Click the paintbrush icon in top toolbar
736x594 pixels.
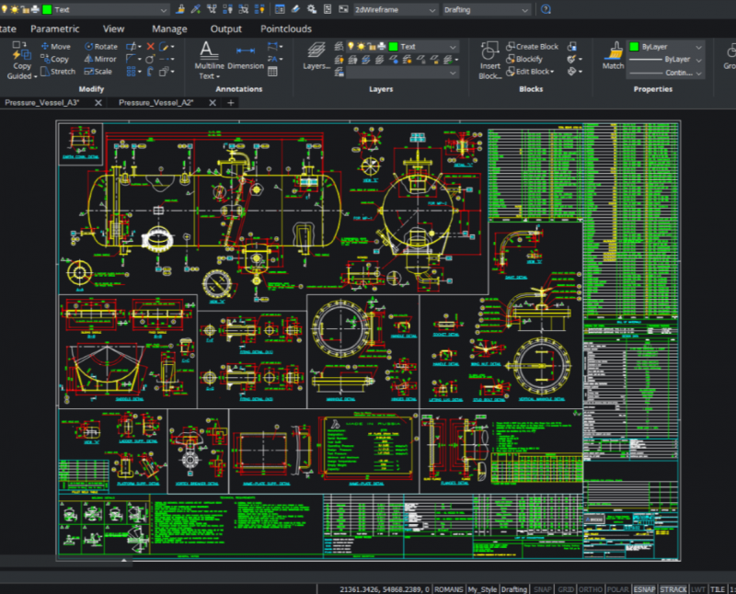[180, 9]
